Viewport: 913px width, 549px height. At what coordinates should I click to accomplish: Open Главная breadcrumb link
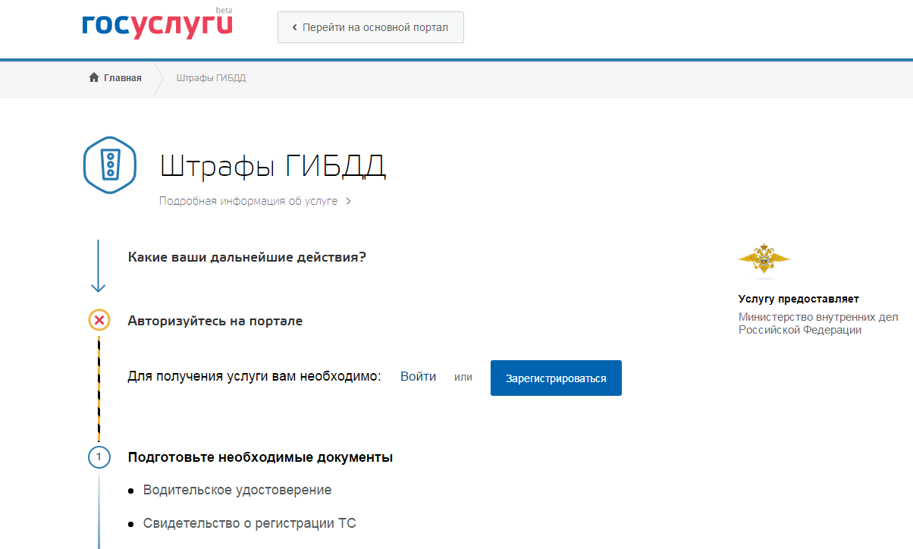pyautogui.click(x=122, y=77)
